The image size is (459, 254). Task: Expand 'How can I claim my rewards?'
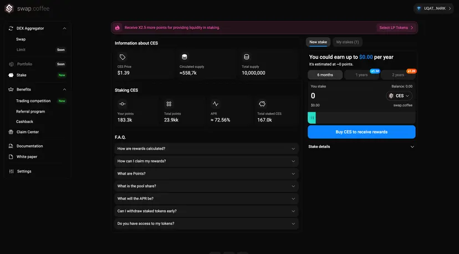pos(206,161)
